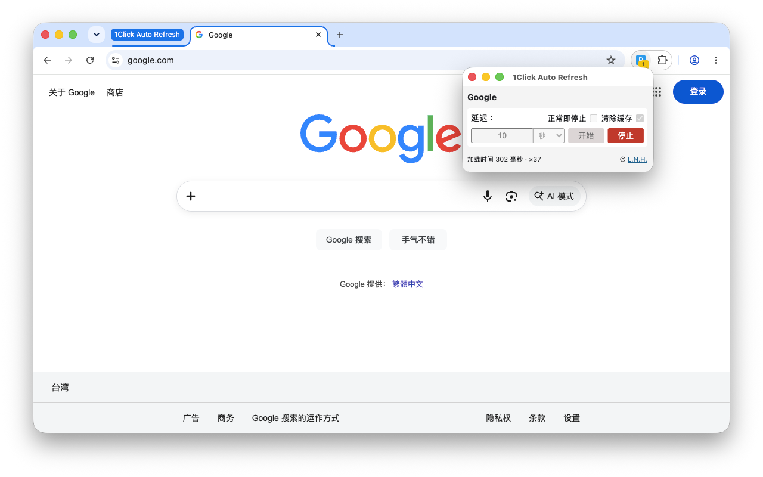Switch to the Google tab
This screenshot has height=477, width=763.
[259, 35]
